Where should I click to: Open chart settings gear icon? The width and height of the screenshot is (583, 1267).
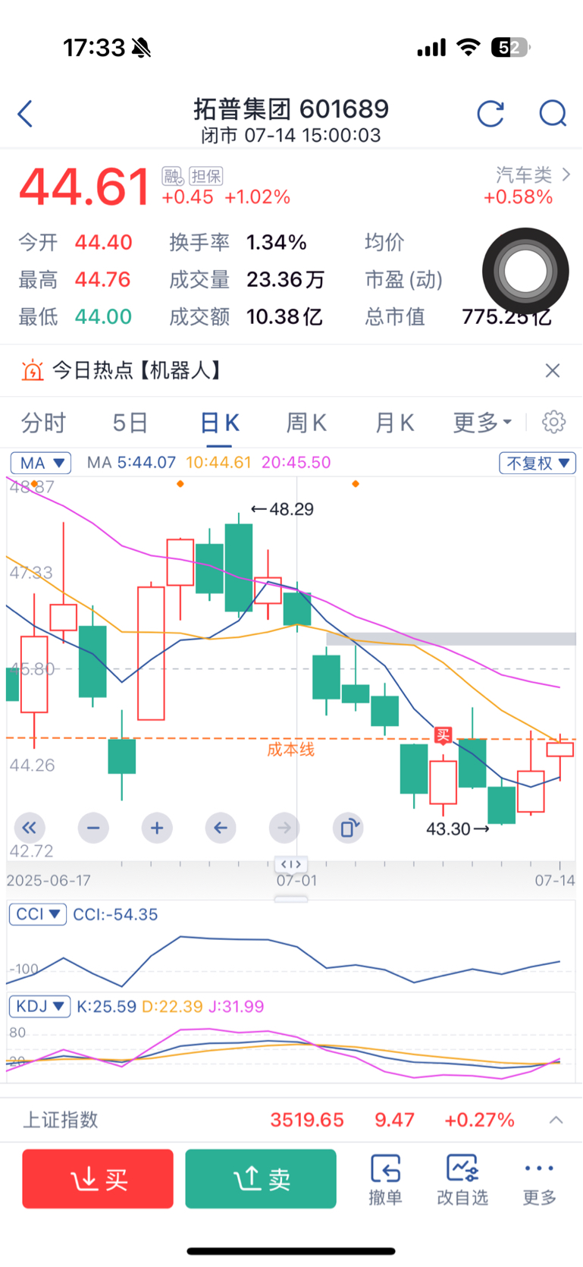pos(554,422)
